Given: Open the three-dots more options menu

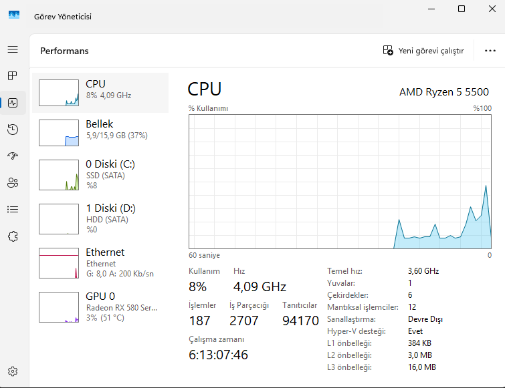Looking at the screenshot, I should tap(490, 51).
